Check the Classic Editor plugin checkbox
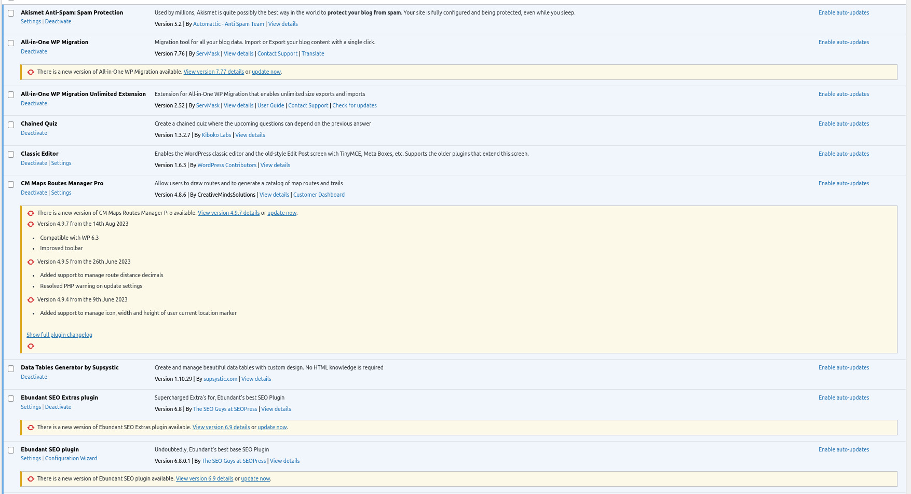Viewport: 911px width, 494px height. click(x=11, y=155)
